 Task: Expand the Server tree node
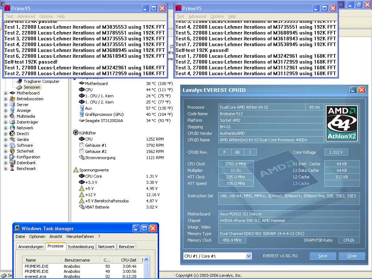point(5,105)
